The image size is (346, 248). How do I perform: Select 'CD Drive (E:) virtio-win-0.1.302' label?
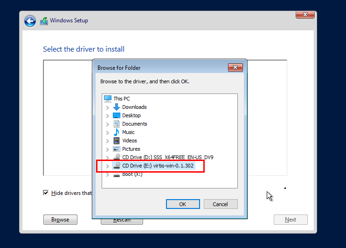tap(158, 166)
